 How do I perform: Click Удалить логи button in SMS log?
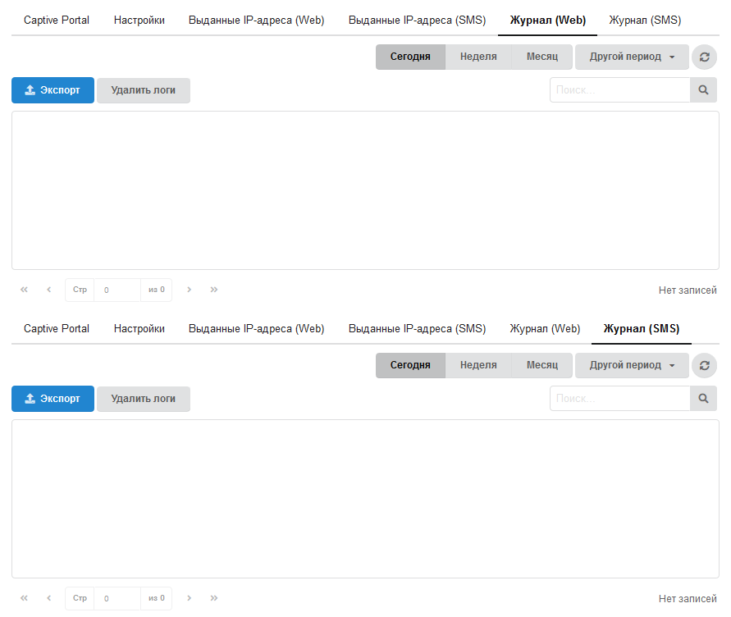tap(144, 399)
